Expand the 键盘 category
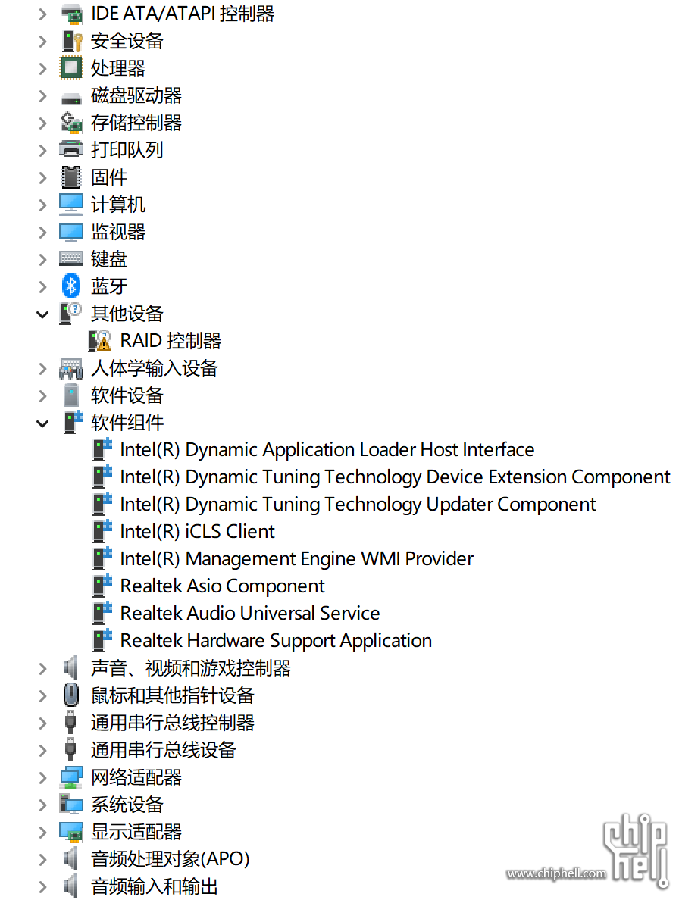679x900 pixels. pos(42,259)
